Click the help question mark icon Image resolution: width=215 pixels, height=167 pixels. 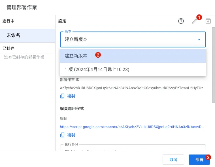coord(181,21)
